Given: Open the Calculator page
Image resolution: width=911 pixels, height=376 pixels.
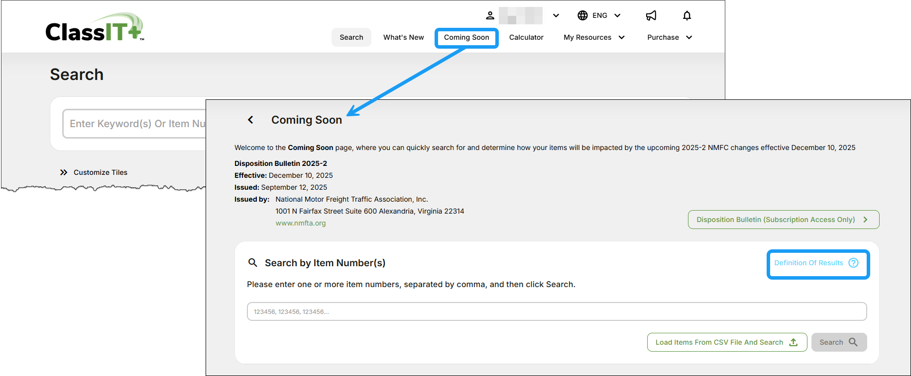Looking at the screenshot, I should click(x=526, y=37).
